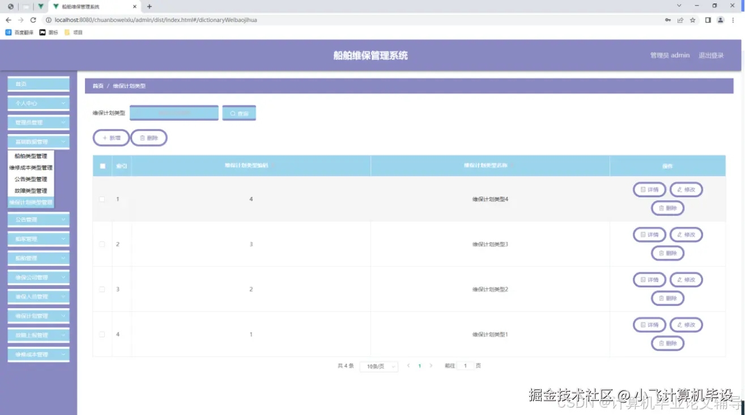Go to next page arrow in pagination
The height and width of the screenshot is (415, 745).
click(x=431, y=366)
